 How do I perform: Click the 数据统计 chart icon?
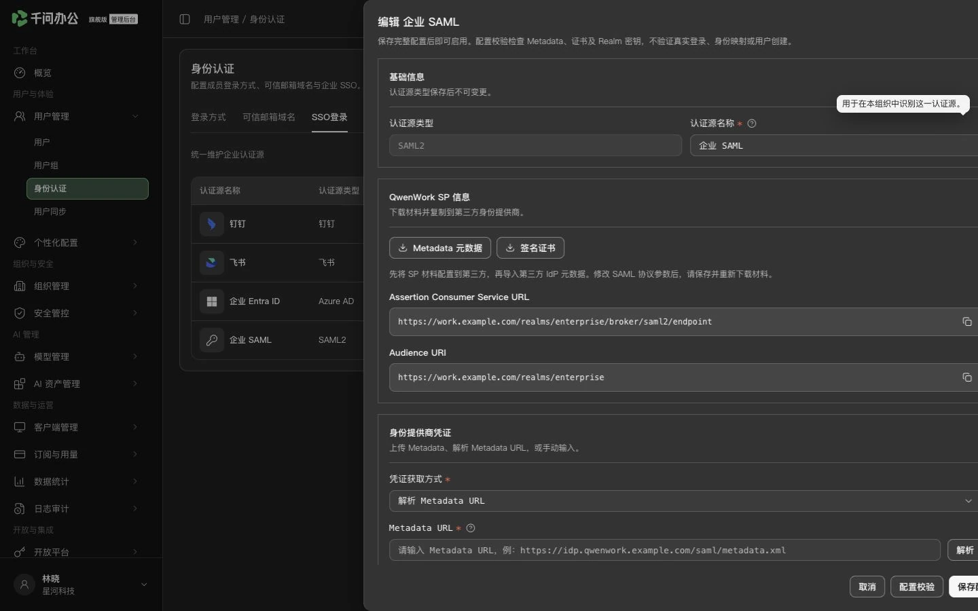click(x=20, y=481)
